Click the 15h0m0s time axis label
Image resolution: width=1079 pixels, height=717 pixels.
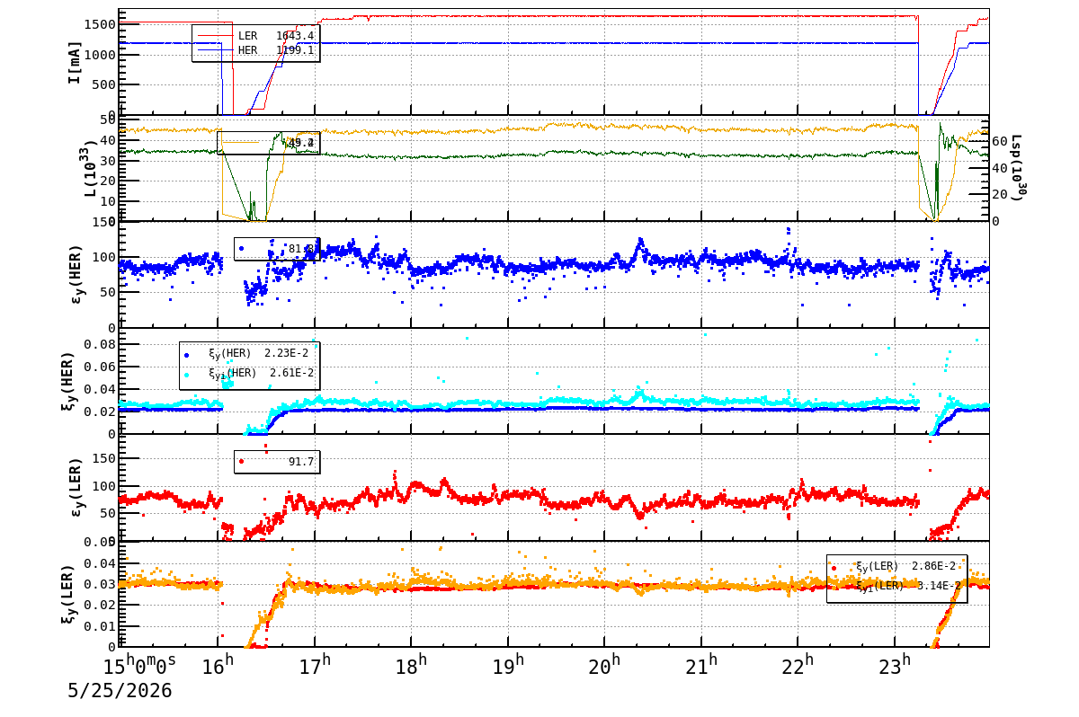click(139, 667)
